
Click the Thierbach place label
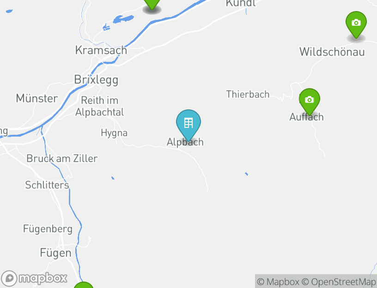[248, 94]
